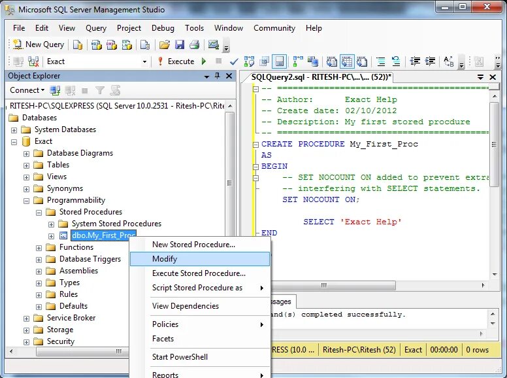Collapse the CREATE PROCEDURE code block
Image resolution: width=507 pixels, height=378 pixels.
tap(255, 145)
